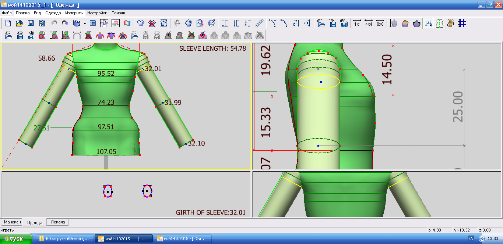Click the EN language indicator in tray
503x244 pixels.
pyautogui.click(x=471, y=238)
